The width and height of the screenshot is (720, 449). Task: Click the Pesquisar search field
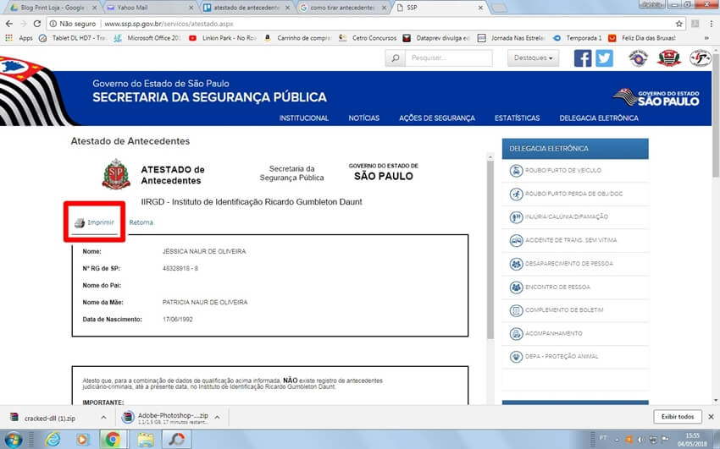(x=449, y=58)
